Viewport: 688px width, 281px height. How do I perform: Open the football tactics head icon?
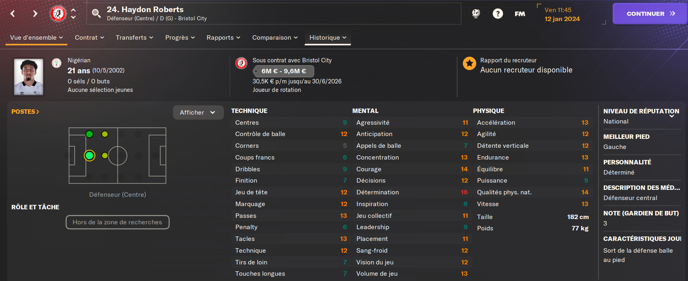476,14
